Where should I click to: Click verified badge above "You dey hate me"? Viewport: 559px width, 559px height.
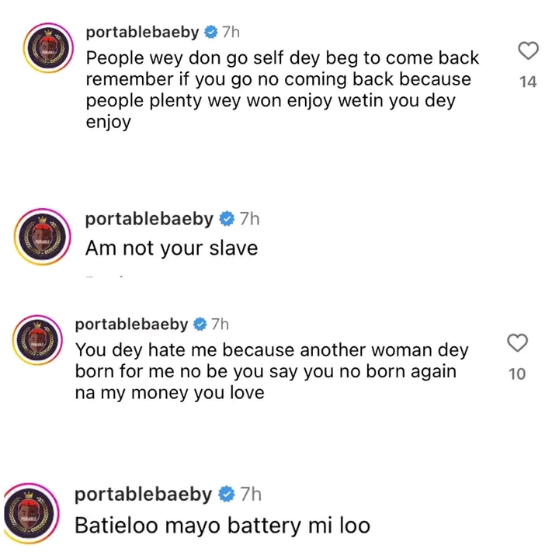[200, 325]
